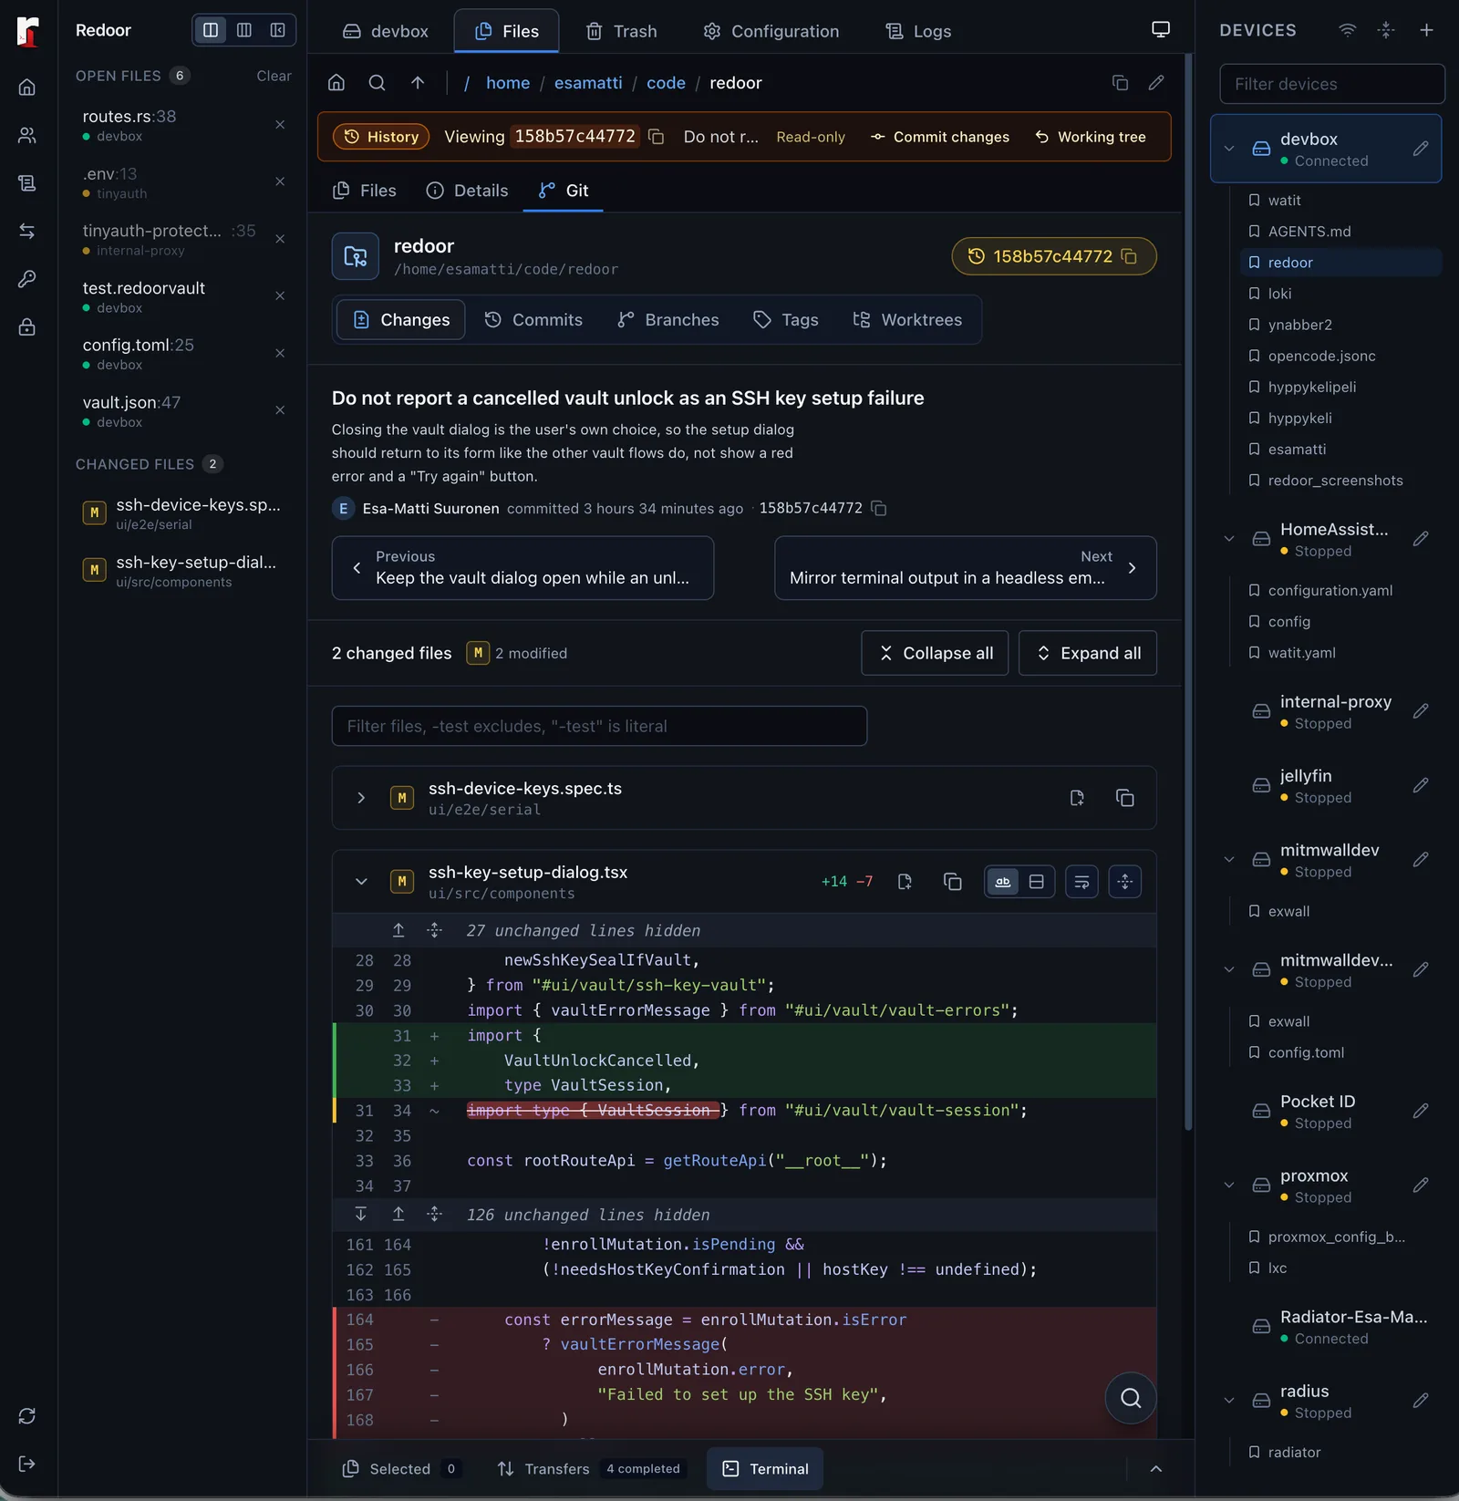
Task: Switch diff to split view toggle
Action: pos(1037,882)
